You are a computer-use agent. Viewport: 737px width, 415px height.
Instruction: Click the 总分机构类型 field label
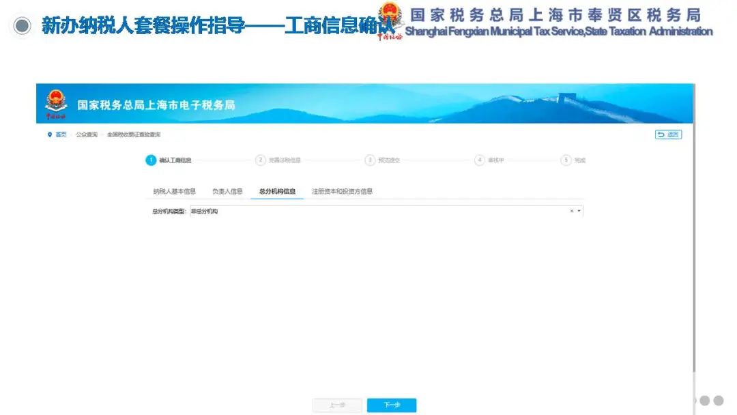[x=169, y=212]
